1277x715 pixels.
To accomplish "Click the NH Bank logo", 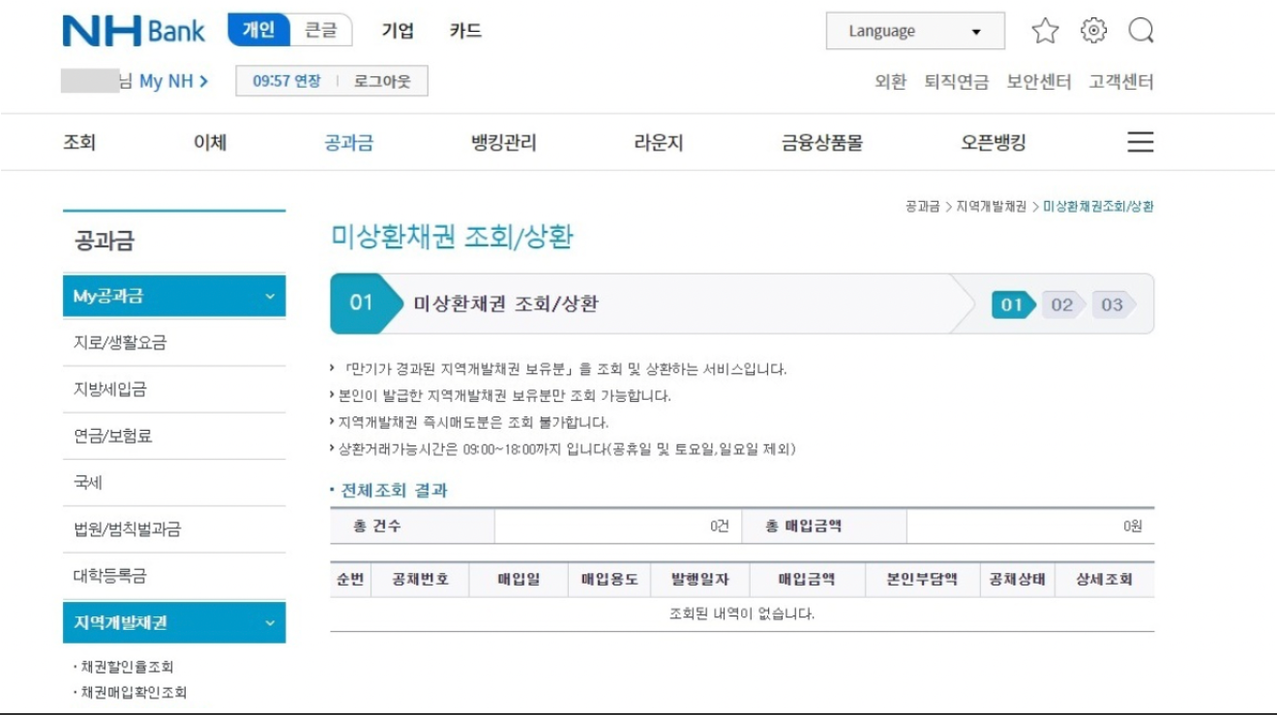I will pos(134,30).
